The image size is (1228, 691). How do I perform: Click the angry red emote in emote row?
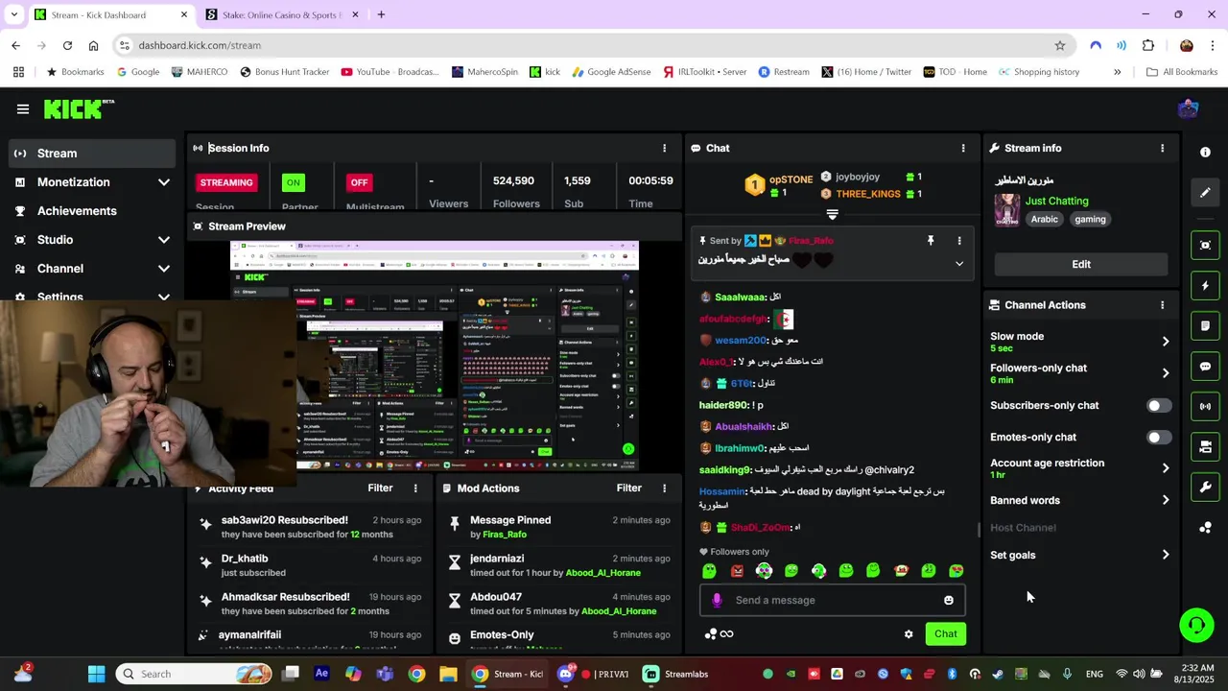click(737, 571)
